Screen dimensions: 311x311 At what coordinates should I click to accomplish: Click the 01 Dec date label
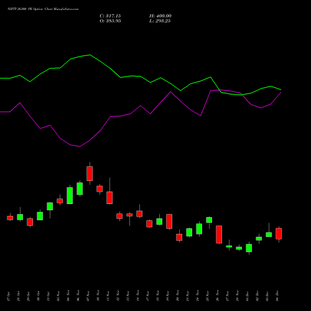tap(248, 296)
